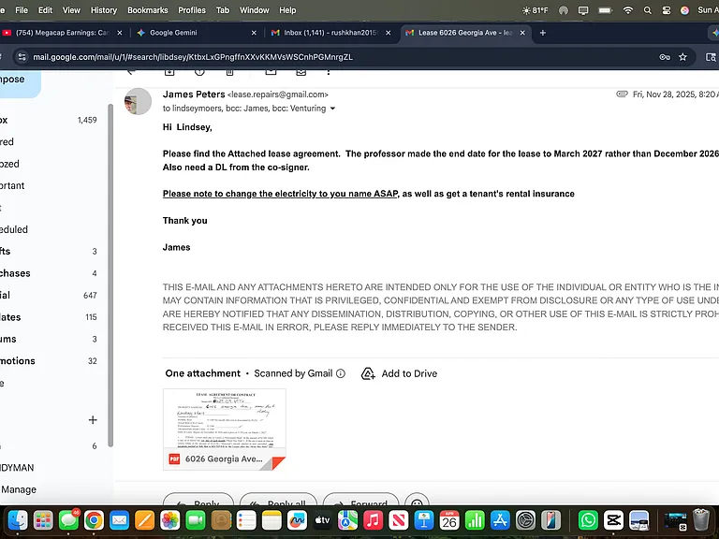This screenshot has height=539, width=719.
Task: Click the Add to Drive button label
Action: pyautogui.click(x=409, y=373)
